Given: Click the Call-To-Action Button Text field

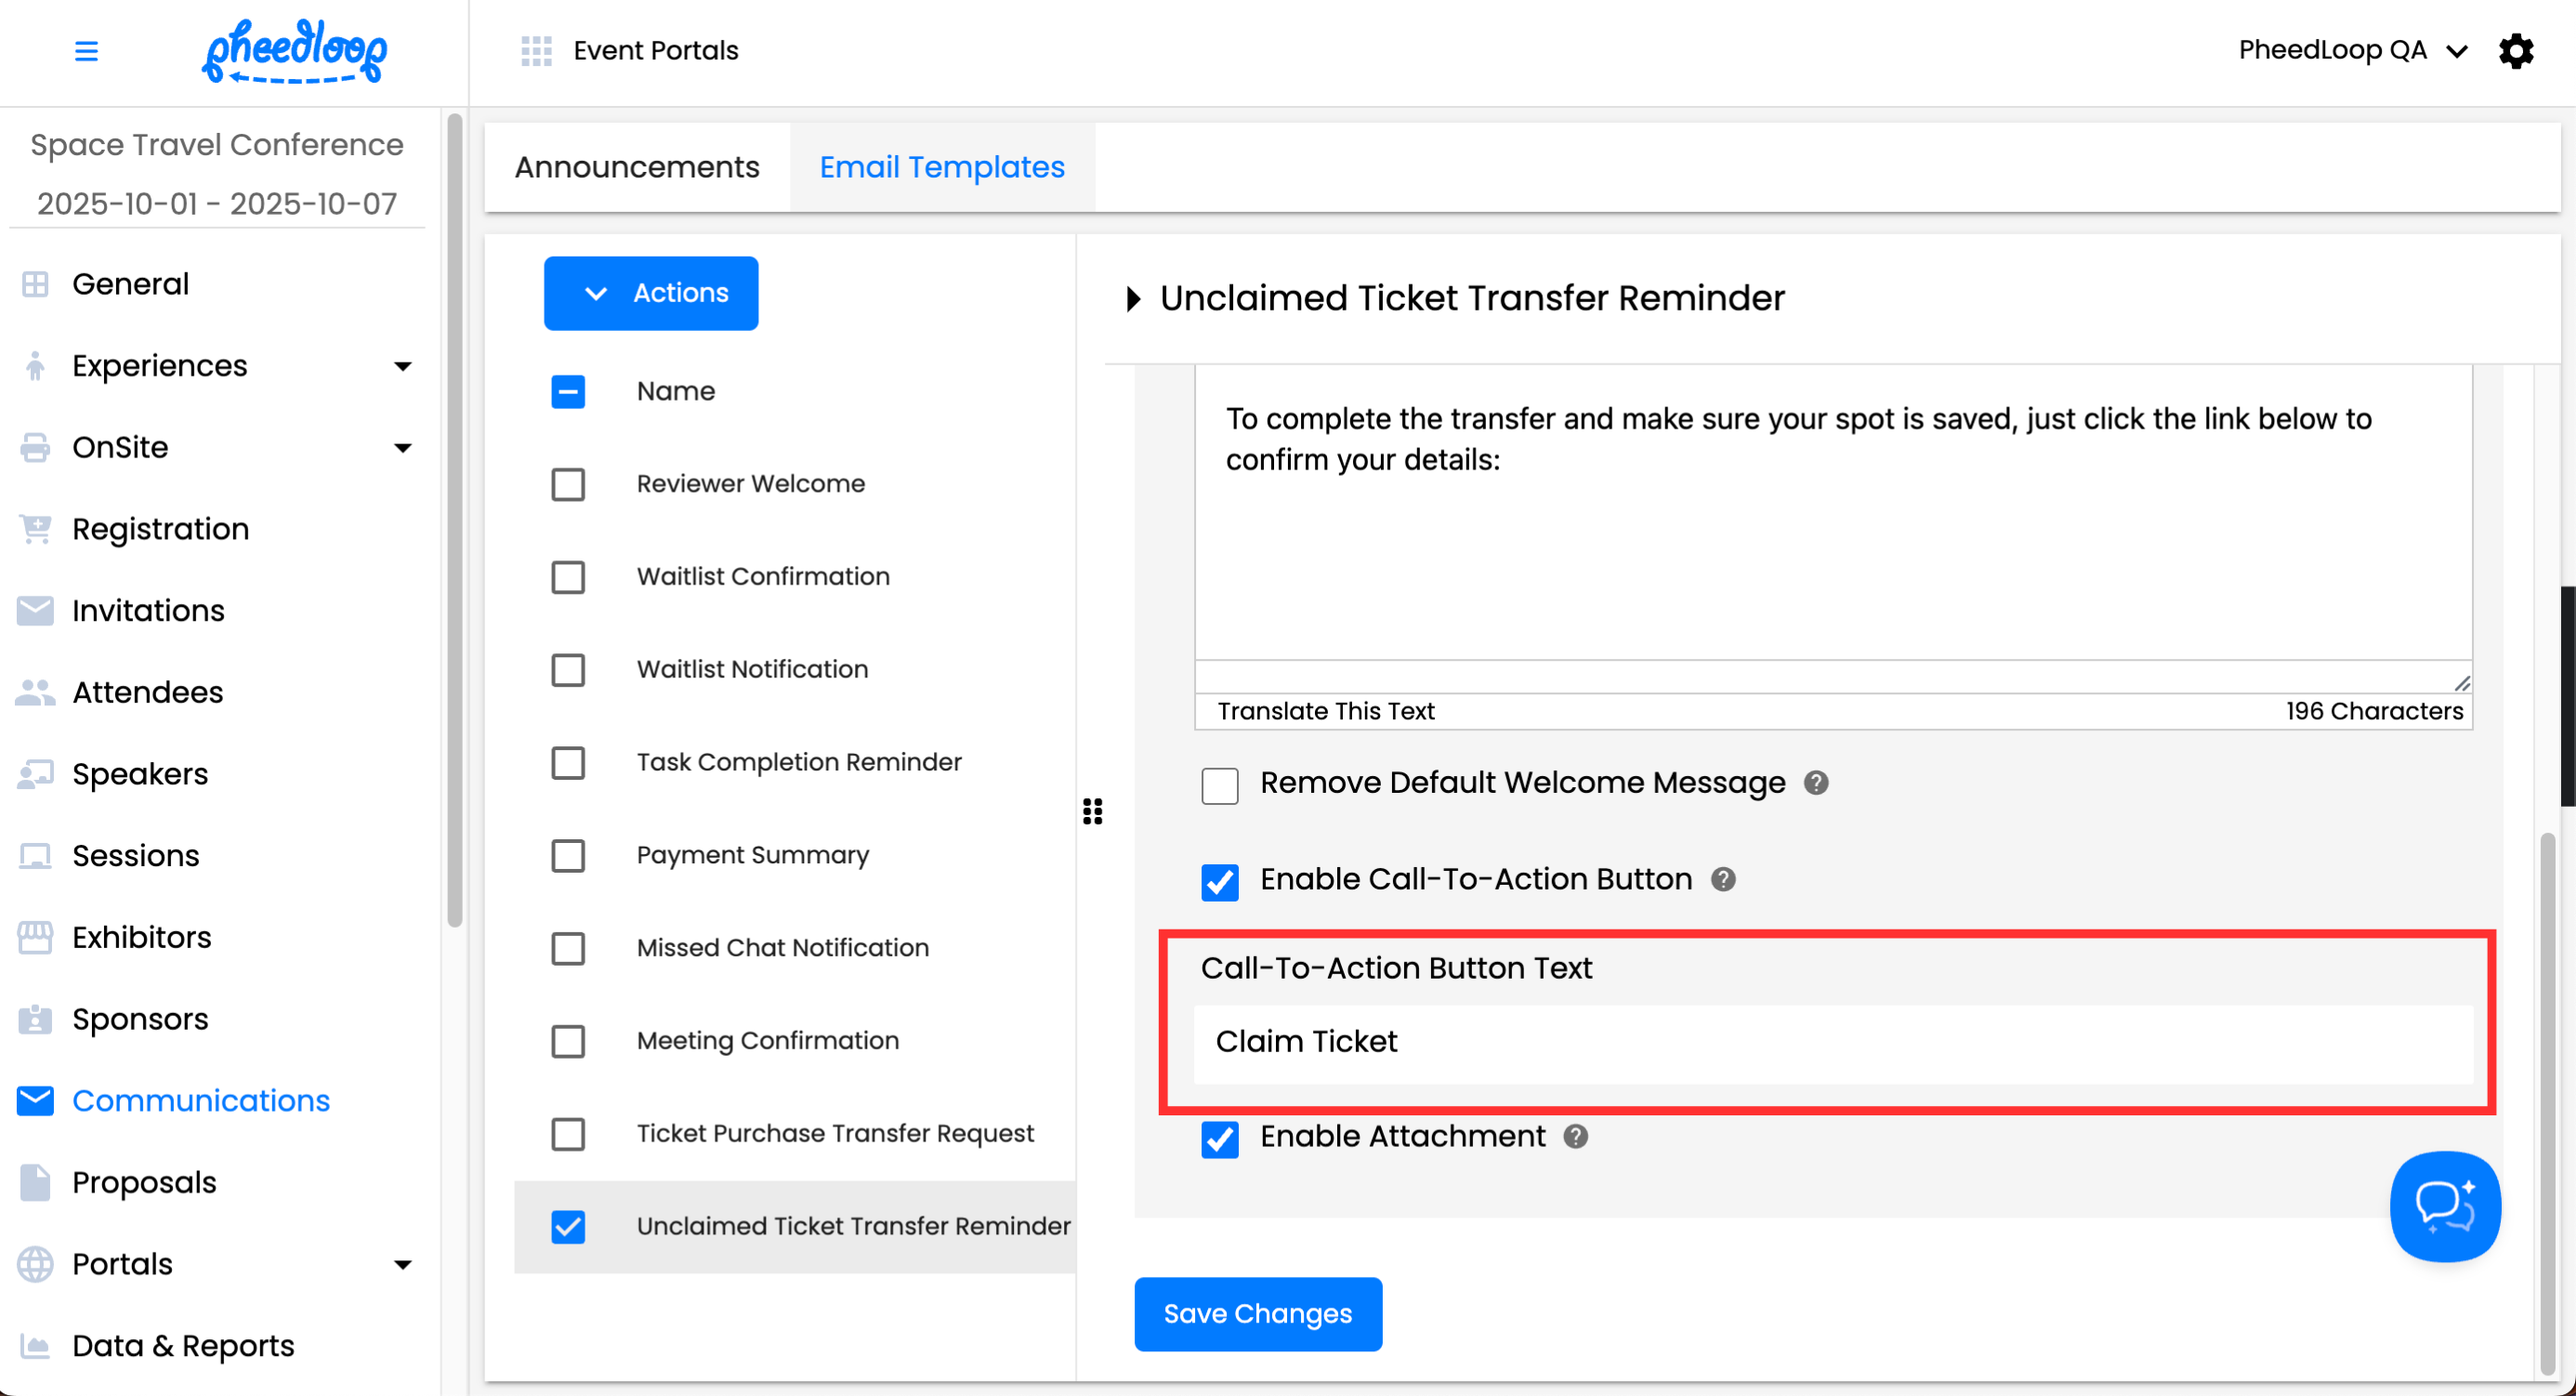Looking at the screenshot, I should coord(1832,1042).
